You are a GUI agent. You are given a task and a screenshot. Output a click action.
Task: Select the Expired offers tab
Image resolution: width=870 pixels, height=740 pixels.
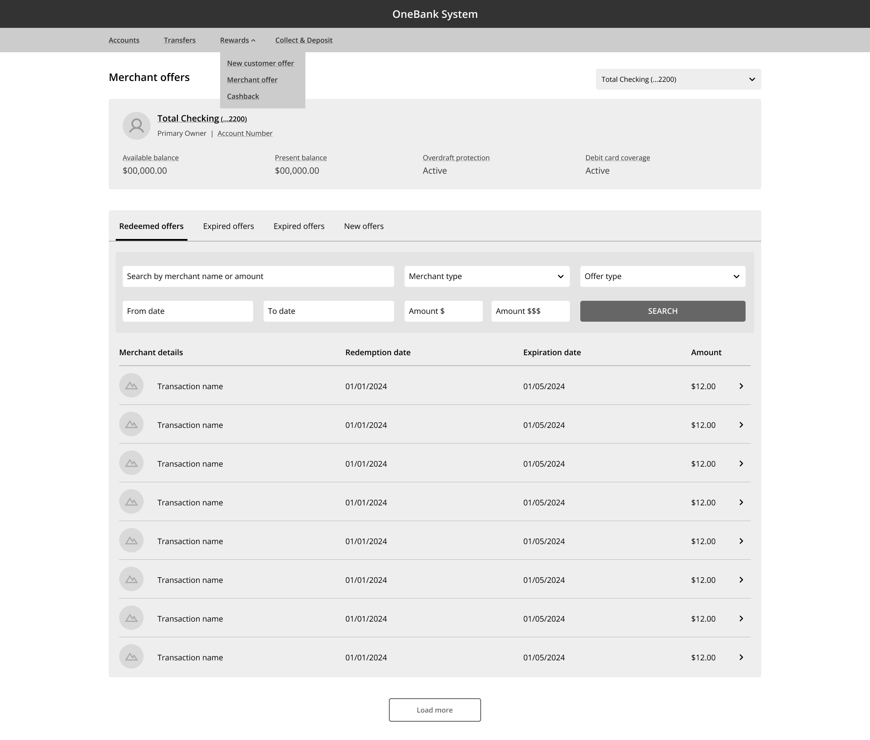click(x=228, y=226)
